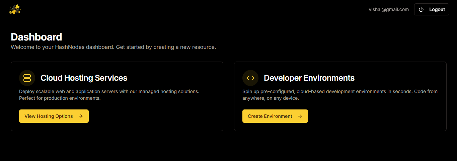Click the Dashboard page heading
457x161 pixels.
(36, 37)
